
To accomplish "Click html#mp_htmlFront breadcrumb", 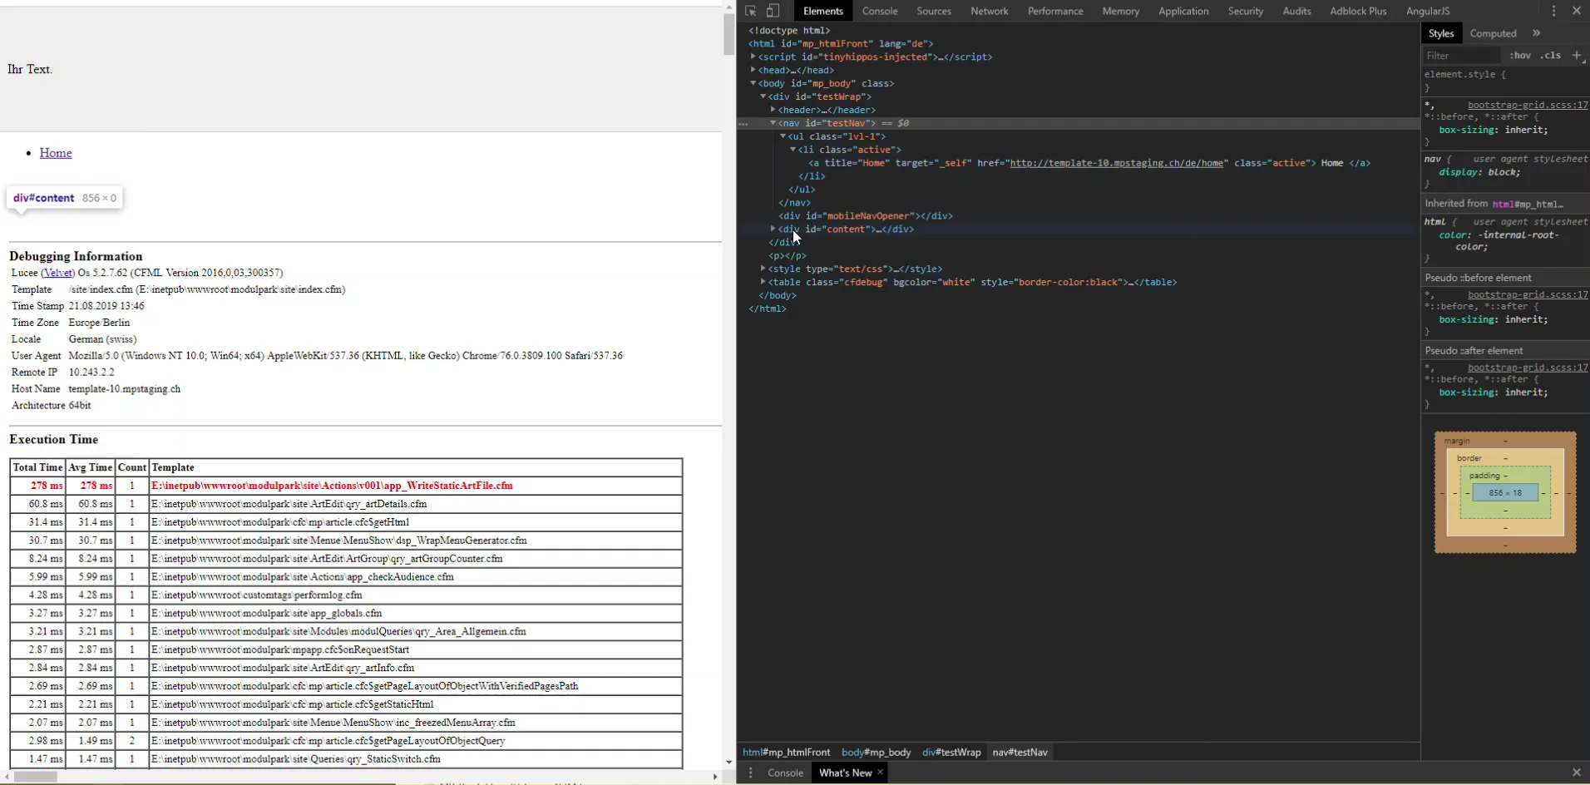I will [x=786, y=752].
